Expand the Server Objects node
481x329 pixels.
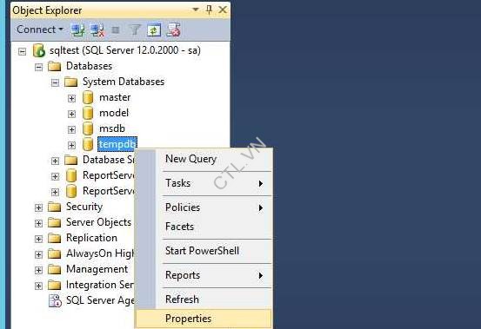(x=38, y=223)
